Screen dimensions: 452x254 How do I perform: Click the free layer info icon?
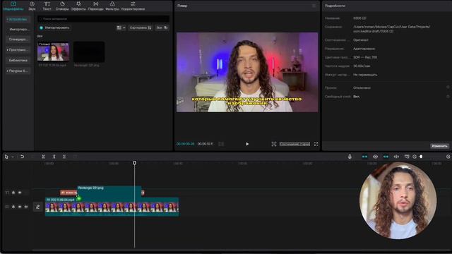click(448, 97)
